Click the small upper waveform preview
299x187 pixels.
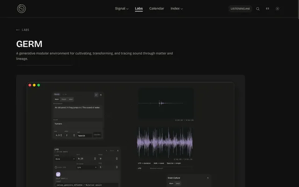coord(166,103)
